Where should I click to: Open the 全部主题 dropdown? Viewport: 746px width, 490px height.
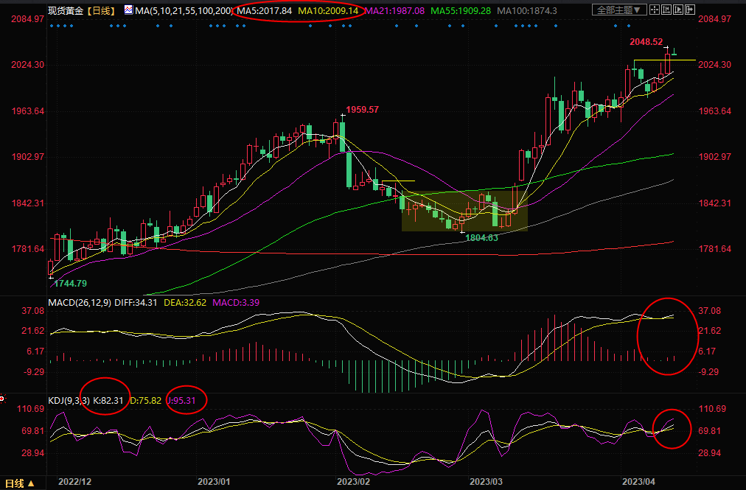[619, 10]
